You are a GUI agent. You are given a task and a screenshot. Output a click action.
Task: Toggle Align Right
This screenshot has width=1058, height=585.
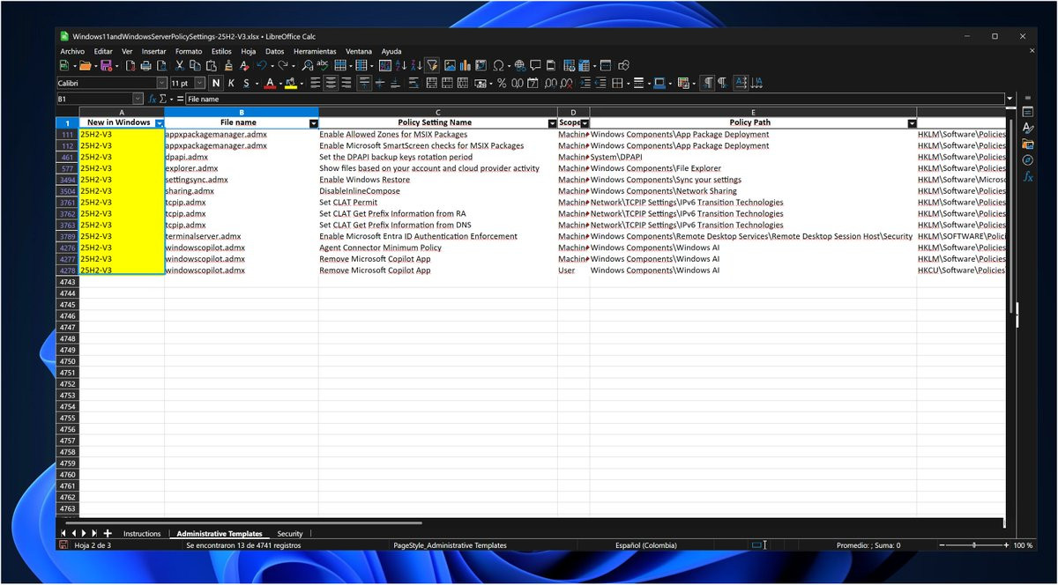(346, 83)
